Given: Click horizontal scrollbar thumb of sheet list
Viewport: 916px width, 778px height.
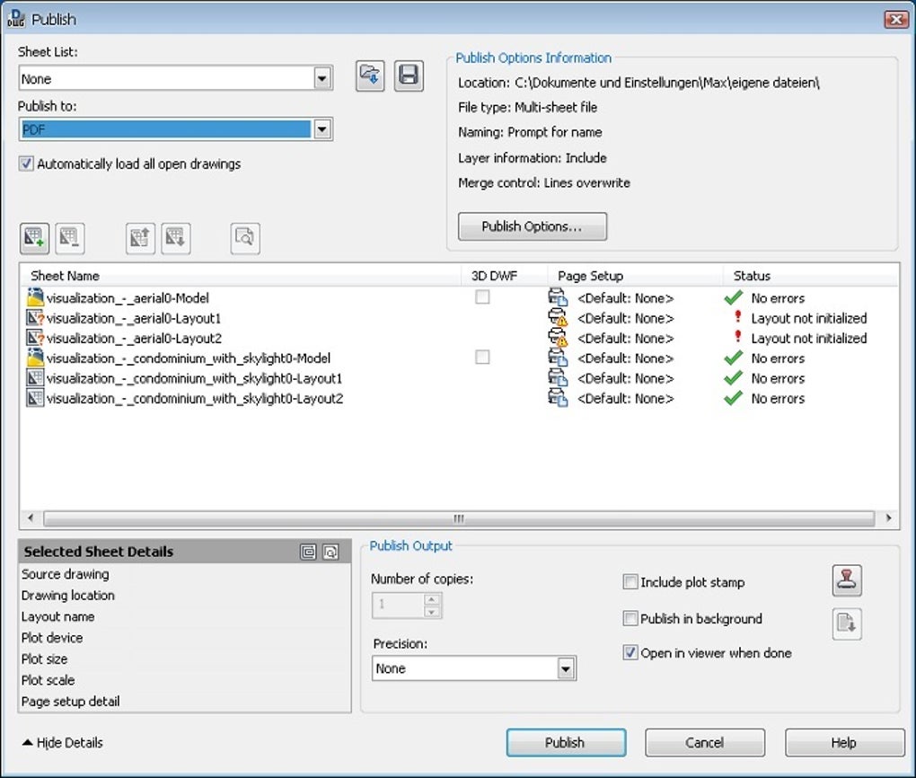Looking at the screenshot, I should click(459, 518).
